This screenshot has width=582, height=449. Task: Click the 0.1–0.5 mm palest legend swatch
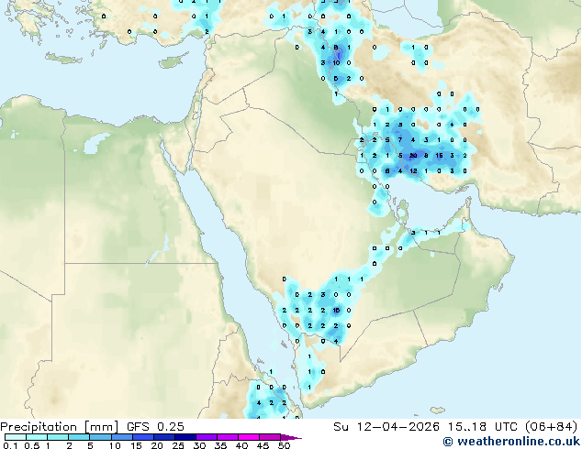(x=16, y=437)
